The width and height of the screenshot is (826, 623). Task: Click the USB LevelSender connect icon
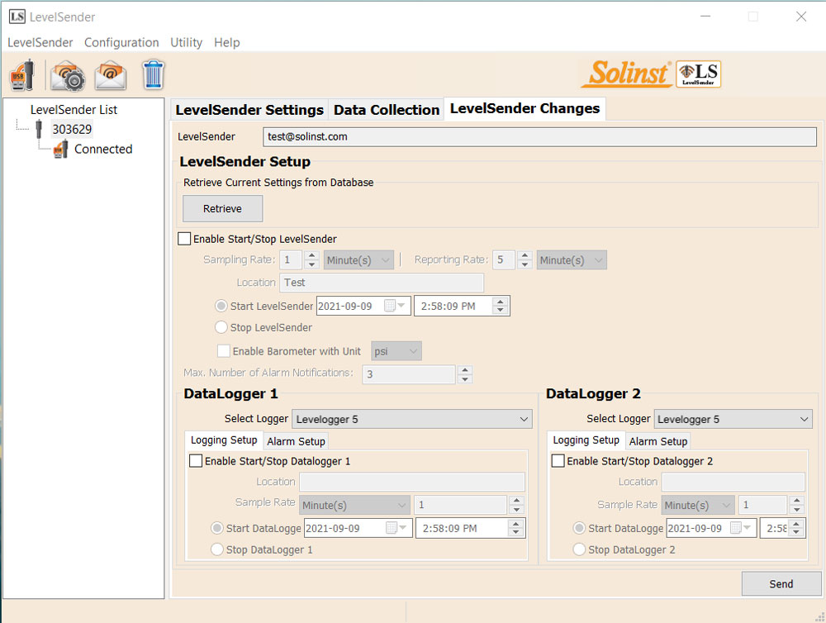[21, 74]
